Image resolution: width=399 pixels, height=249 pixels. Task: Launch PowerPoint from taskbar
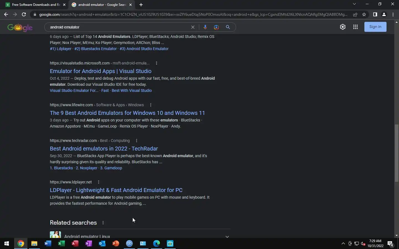click(x=116, y=243)
